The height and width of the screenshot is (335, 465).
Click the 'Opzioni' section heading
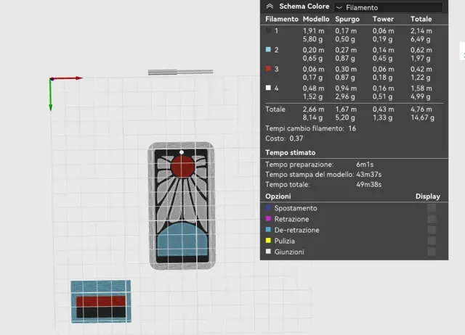coord(278,197)
